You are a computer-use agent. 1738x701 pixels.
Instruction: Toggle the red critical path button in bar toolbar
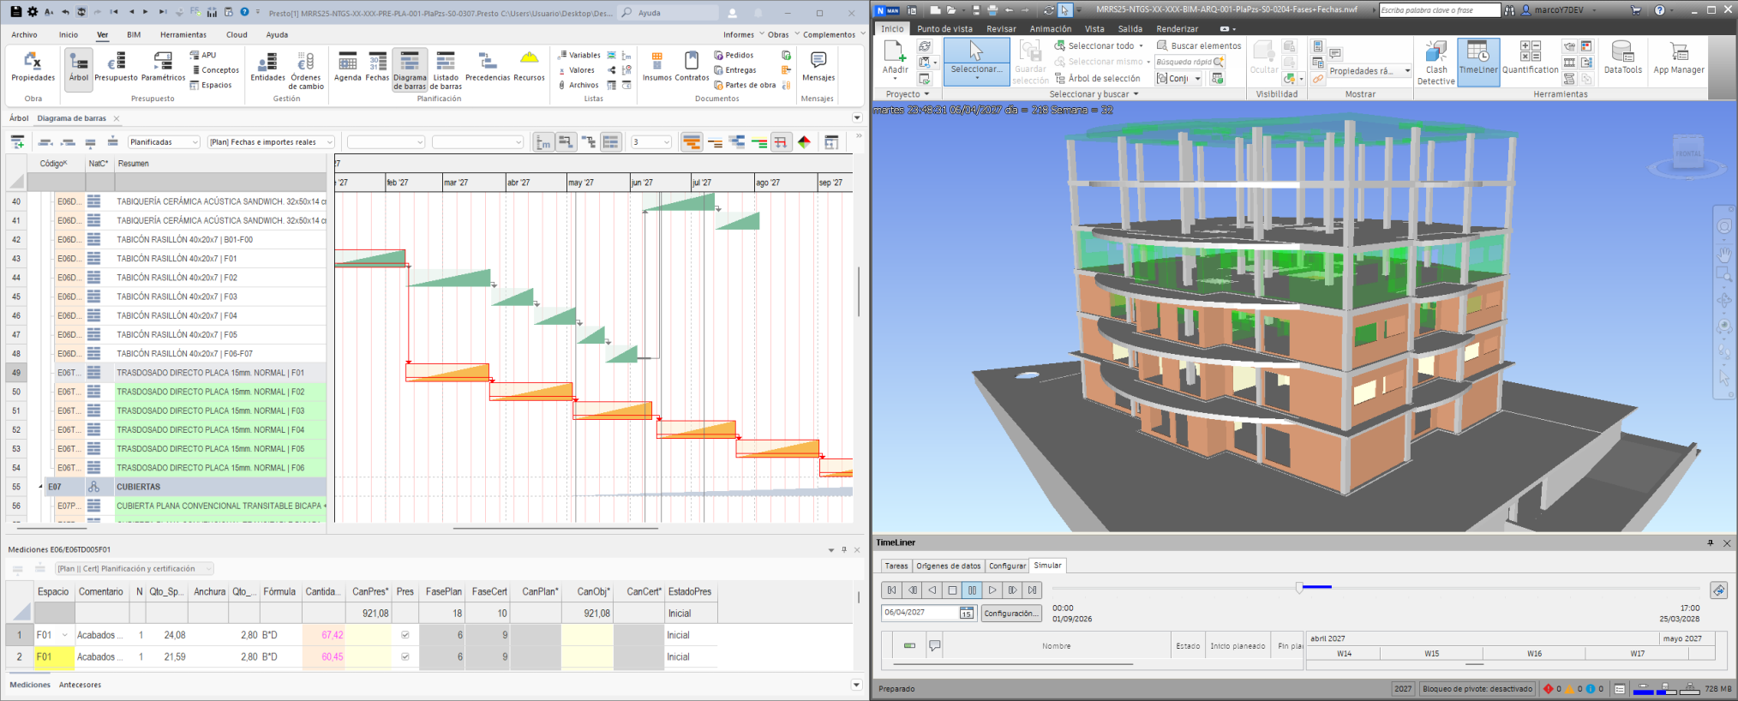tap(781, 142)
